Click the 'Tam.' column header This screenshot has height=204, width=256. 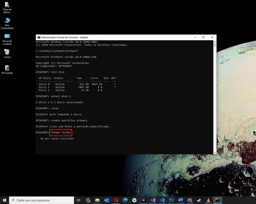(80, 78)
